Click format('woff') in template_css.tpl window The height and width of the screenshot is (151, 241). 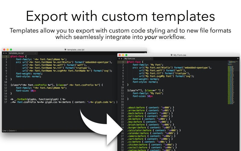click(x=76, y=65)
